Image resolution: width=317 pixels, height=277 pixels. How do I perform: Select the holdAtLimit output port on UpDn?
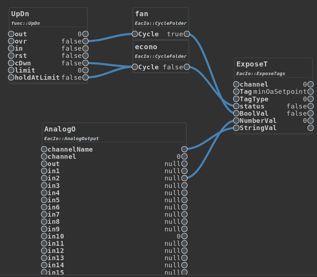point(85,77)
